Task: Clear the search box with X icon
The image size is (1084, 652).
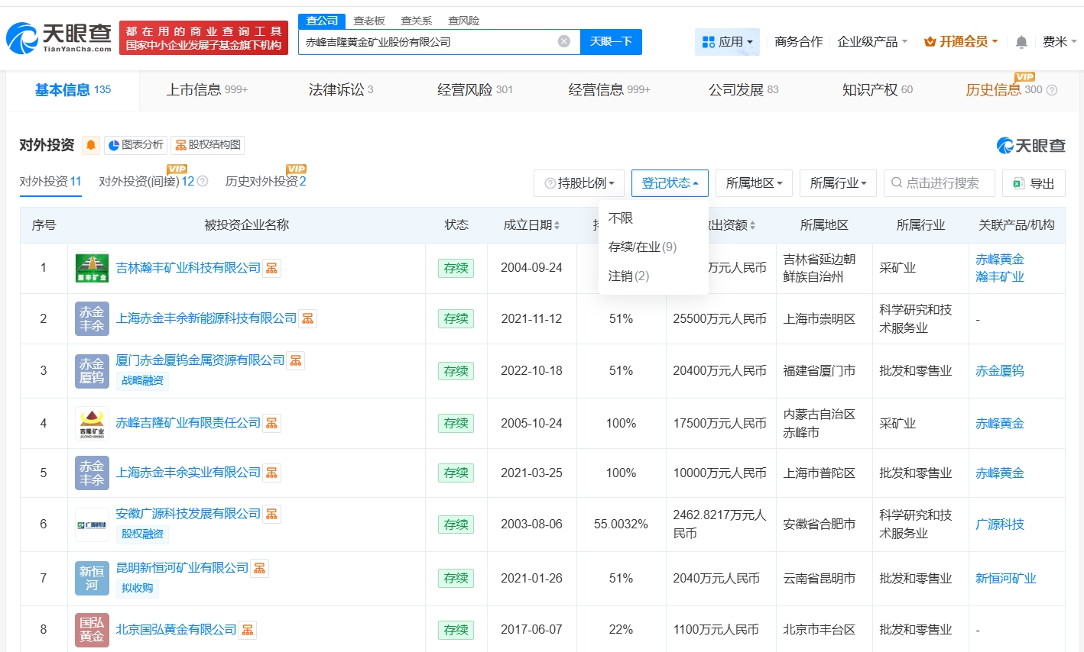Action: click(x=563, y=41)
